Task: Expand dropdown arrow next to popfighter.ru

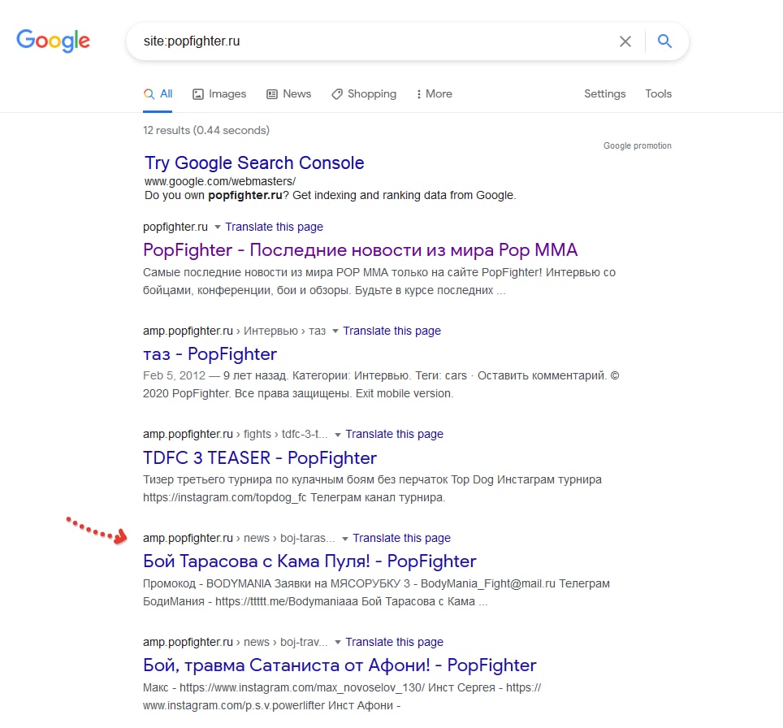Action: click(x=217, y=227)
